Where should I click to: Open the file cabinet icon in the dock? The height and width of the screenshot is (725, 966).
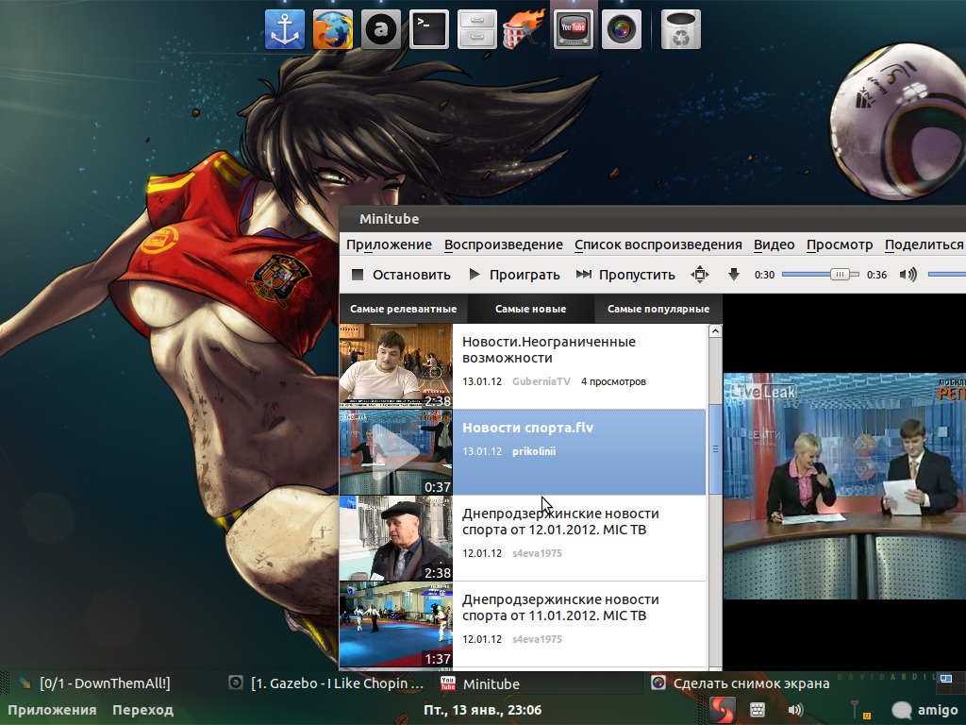tap(476, 29)
